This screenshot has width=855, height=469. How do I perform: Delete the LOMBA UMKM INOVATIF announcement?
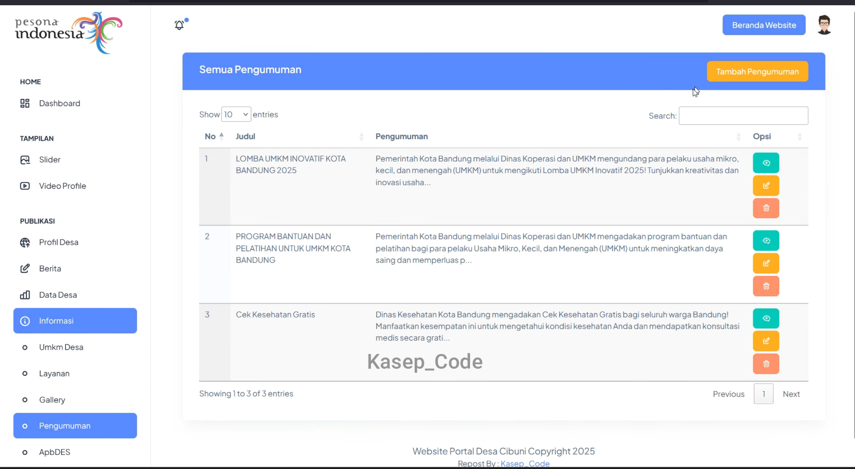click(766, 208)
